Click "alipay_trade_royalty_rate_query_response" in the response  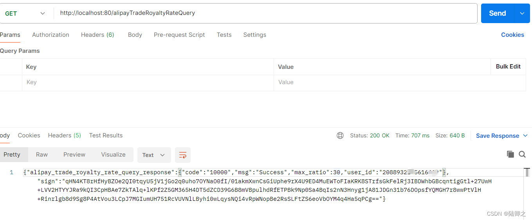coord(101,173)
